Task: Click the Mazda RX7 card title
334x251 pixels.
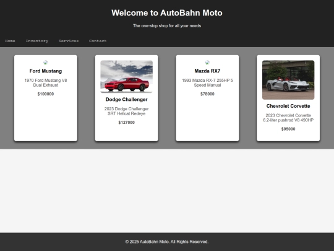Action: click(x=207, y=71)
